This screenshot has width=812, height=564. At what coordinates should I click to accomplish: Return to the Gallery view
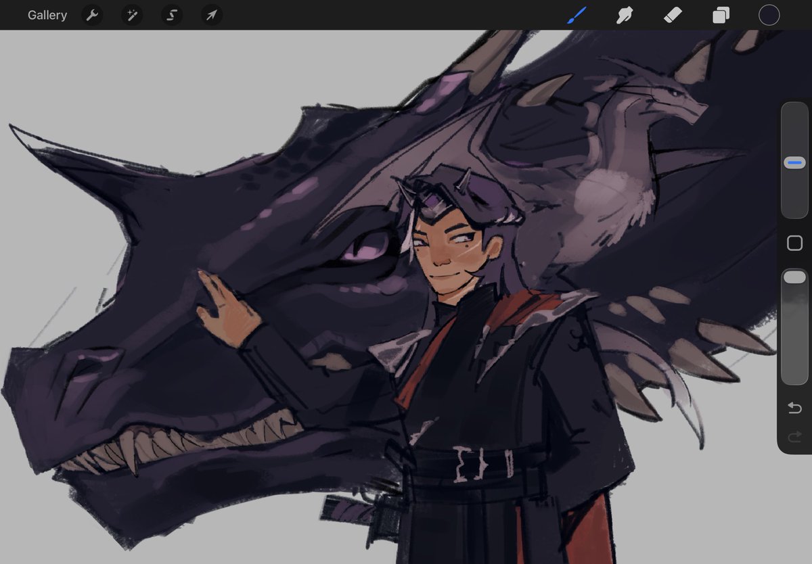click(x=47, y=15)
